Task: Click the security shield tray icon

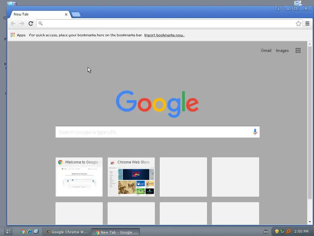Action: point(277,231)
